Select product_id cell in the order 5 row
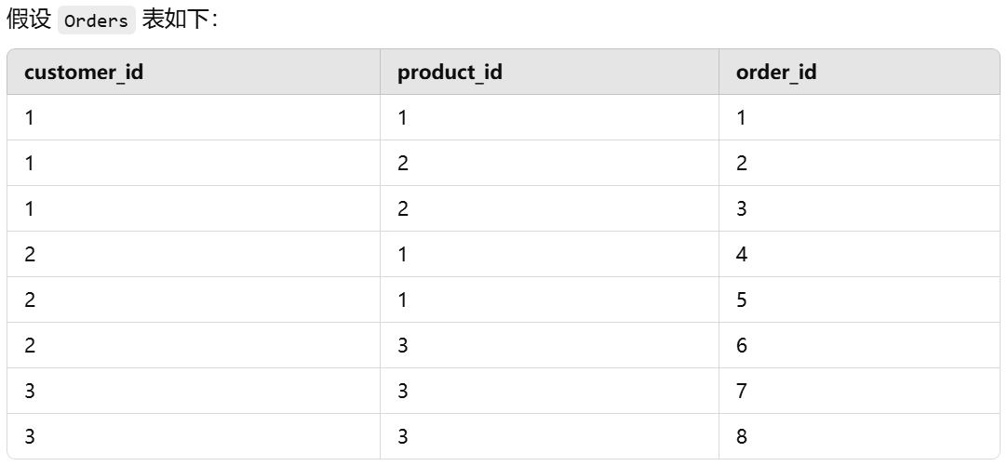Screen dimensions: 1008x466 point(403,300)
